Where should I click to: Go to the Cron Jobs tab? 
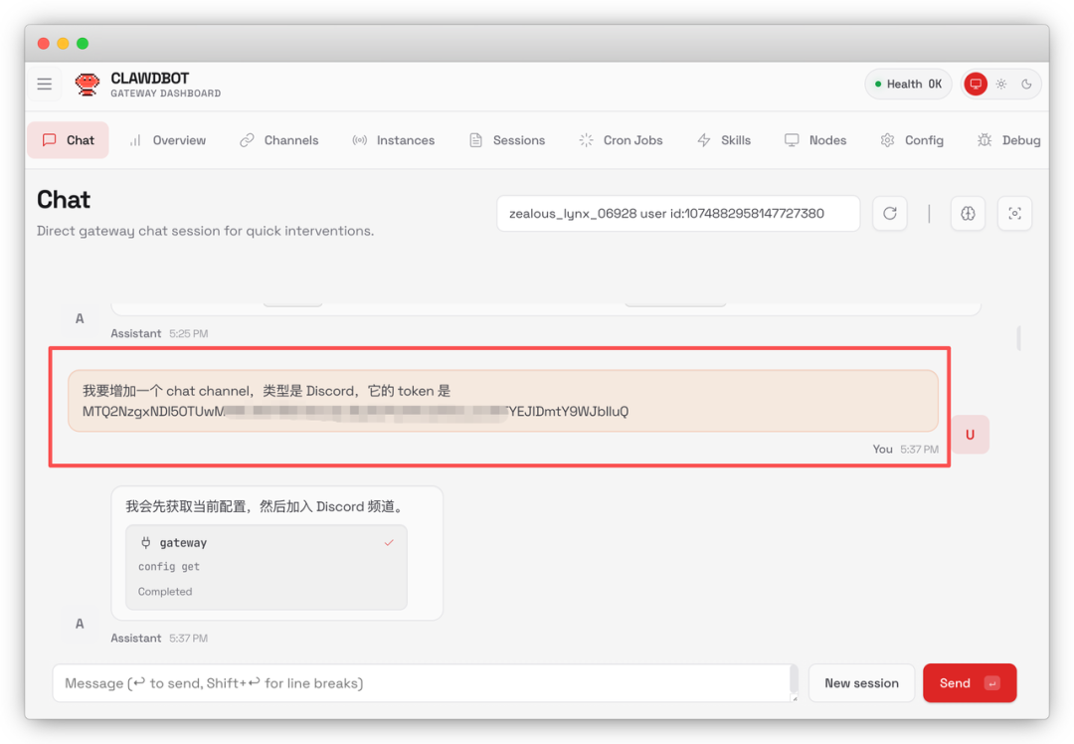(x=621, y=140)
